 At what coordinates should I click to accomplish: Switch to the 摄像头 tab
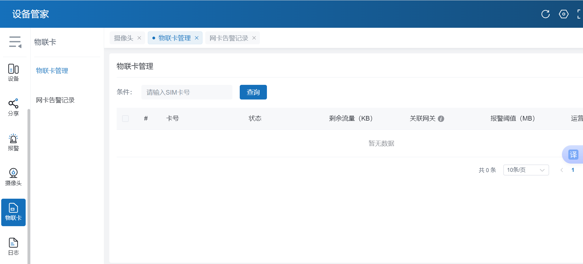124,38
